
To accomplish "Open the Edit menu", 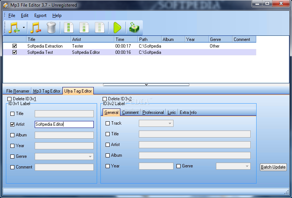I will coord(25,15).
